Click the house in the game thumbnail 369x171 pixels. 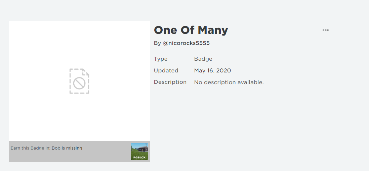[x=142, y=149]
